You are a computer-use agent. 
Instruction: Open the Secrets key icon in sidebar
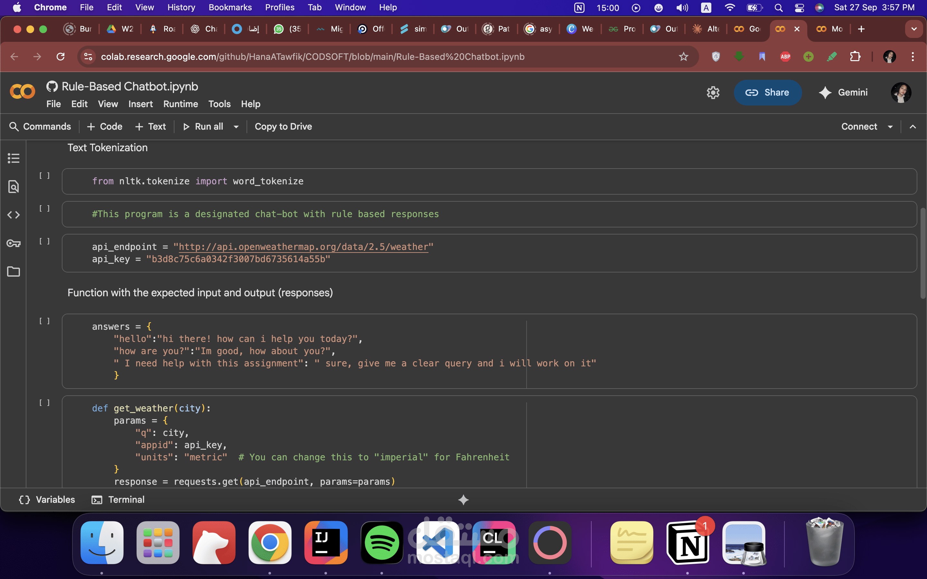point(14,243)
